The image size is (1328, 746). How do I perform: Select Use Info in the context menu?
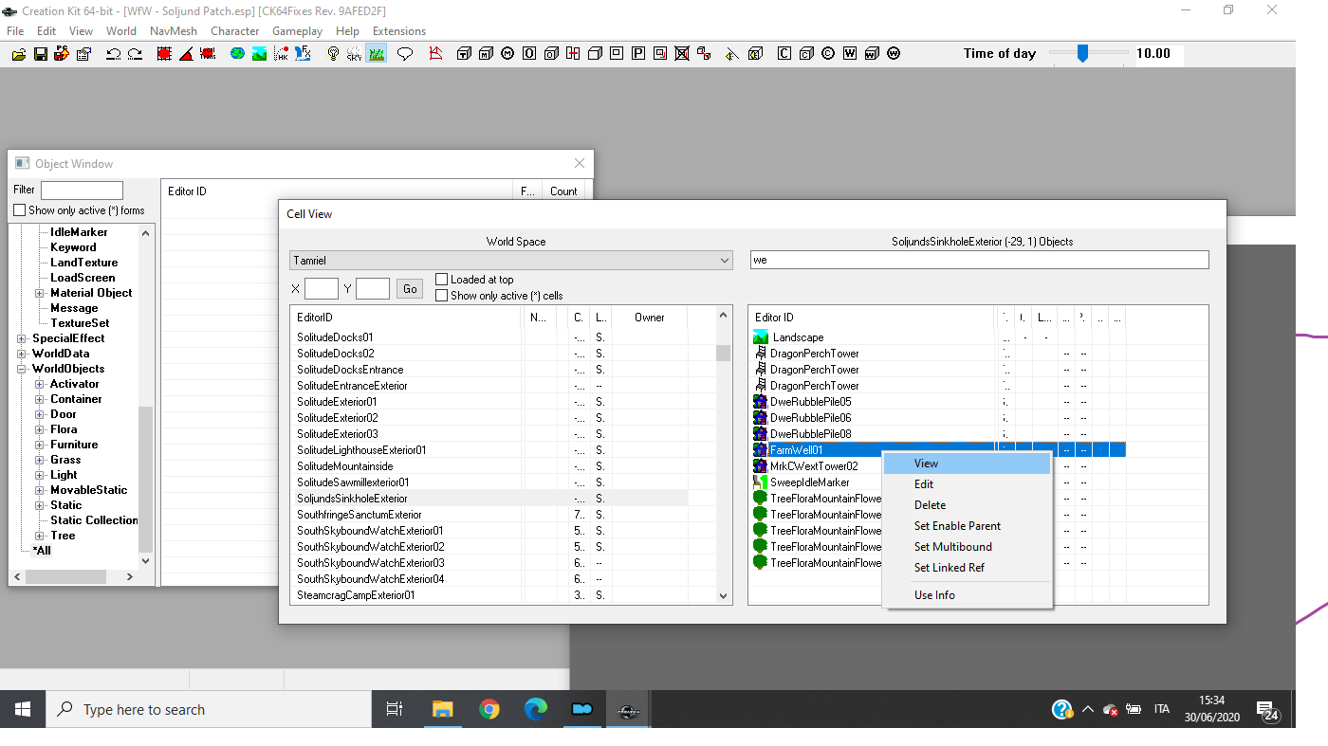pyautogui.click(x=967, y=595)
